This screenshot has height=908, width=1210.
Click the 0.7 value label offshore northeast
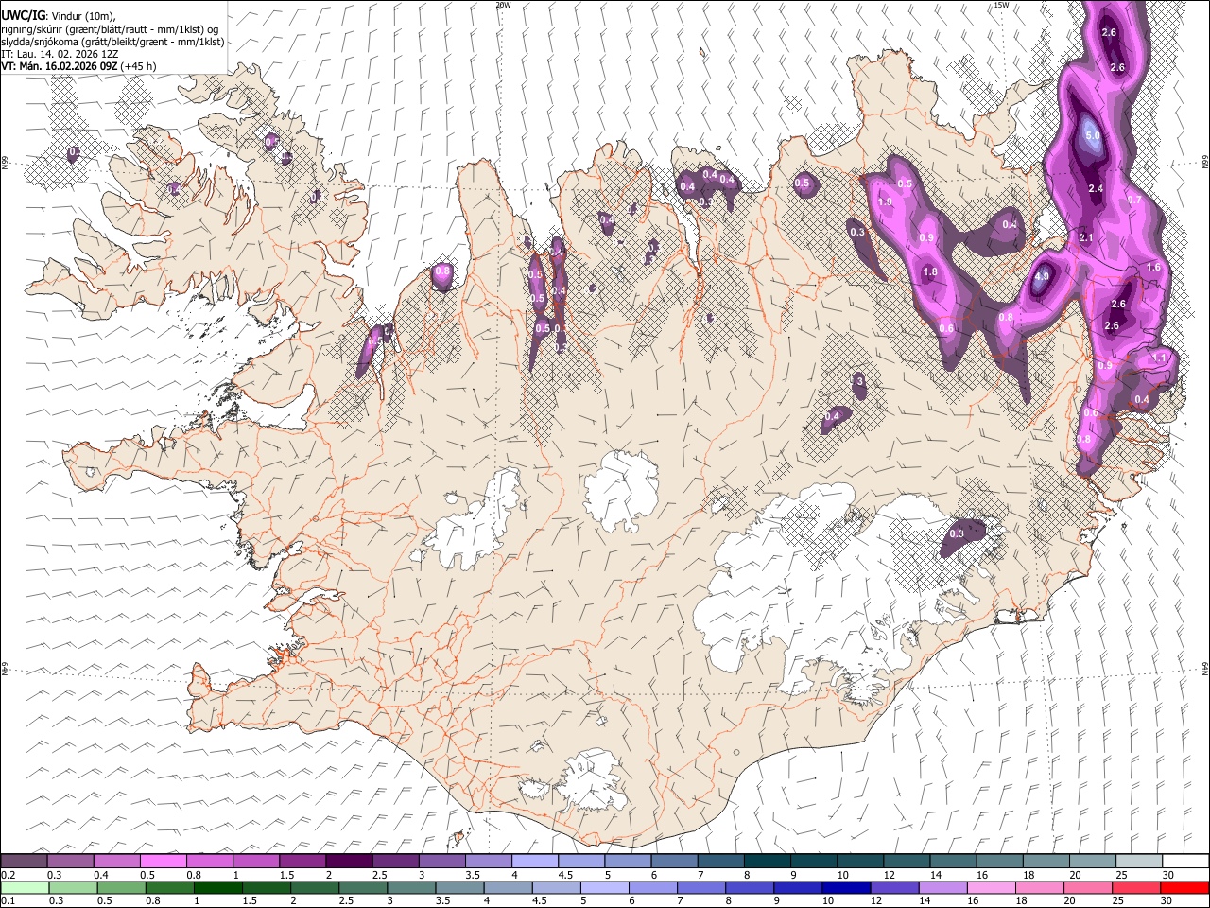click(1135, 201)
